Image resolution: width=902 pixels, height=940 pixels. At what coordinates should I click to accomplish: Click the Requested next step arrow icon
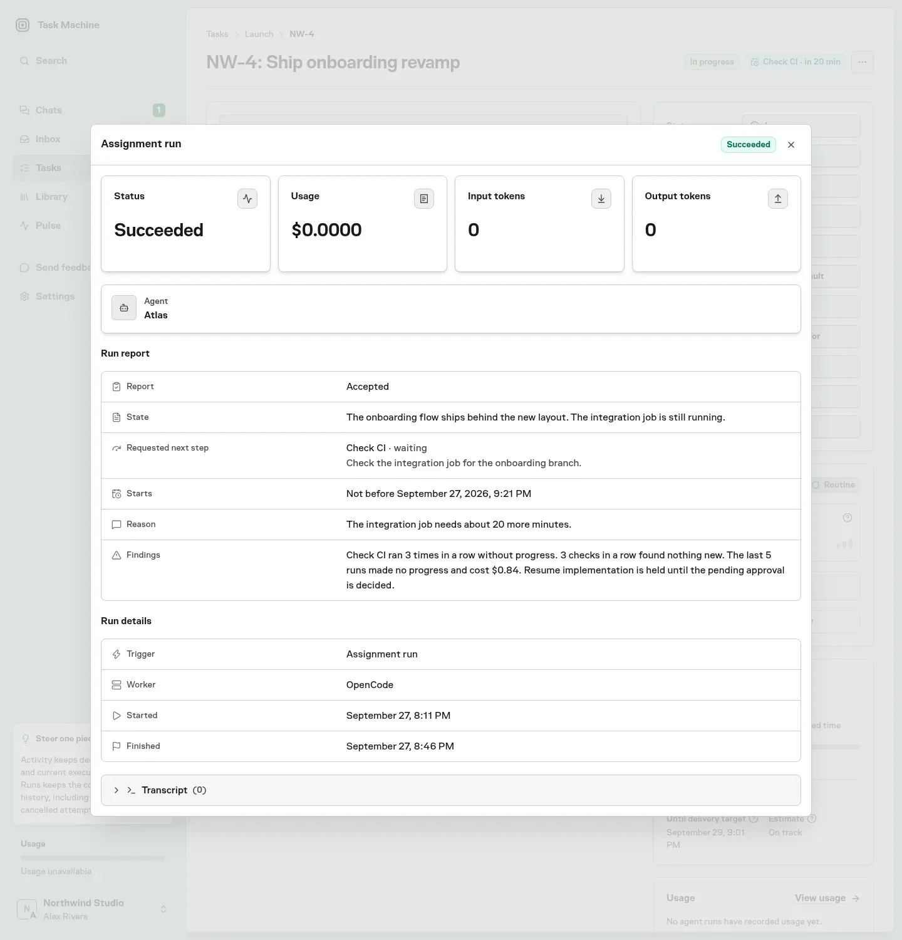coord(117,448)
